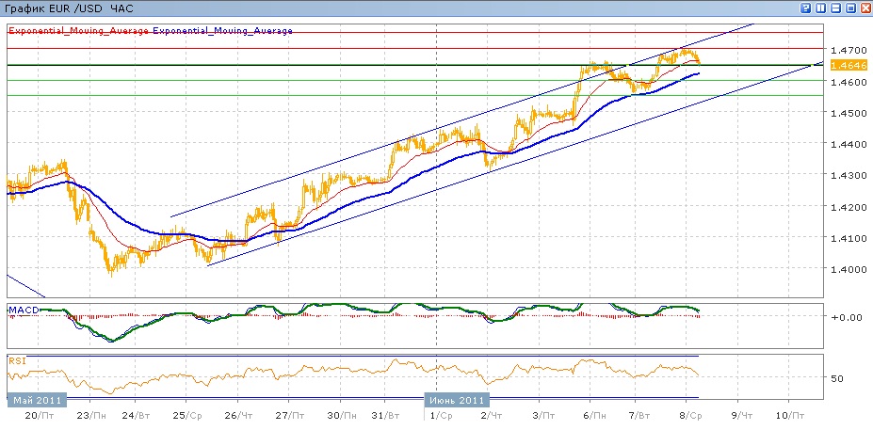
Task: Select the MACD indicator label
Action: [23, 310]
